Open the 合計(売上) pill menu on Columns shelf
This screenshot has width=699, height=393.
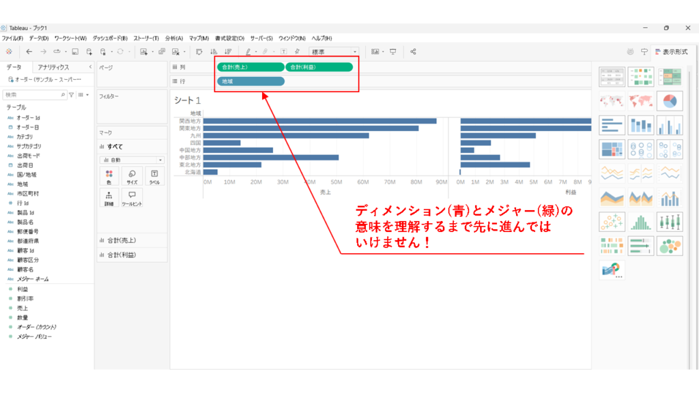pyautogui.click(x=279, y=68)
